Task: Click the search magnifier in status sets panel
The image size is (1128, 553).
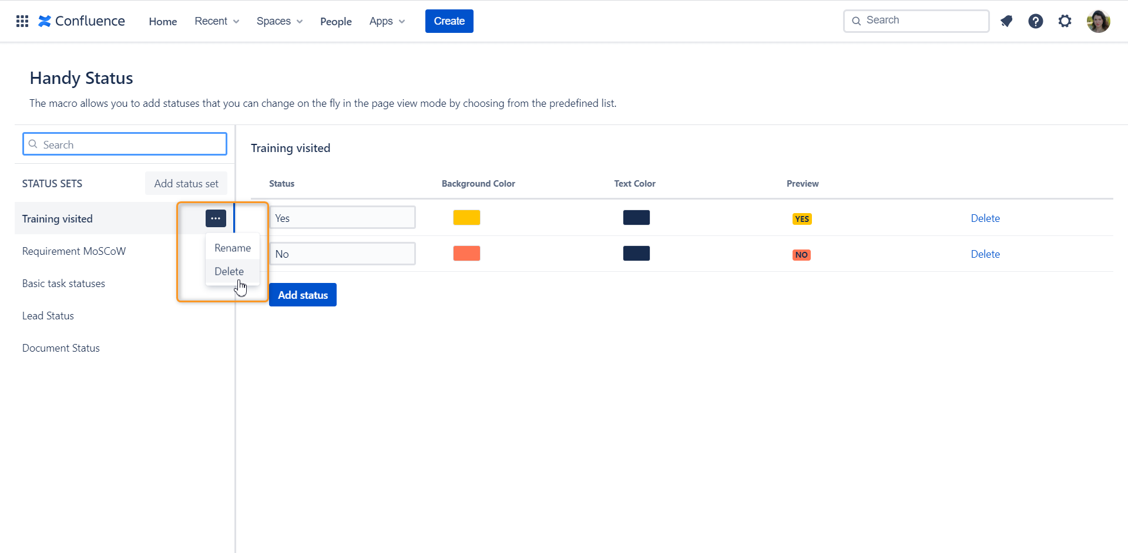Action: (x=34, y=144)
